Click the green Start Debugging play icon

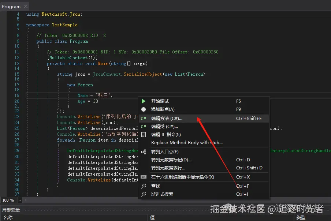pyautogui.click(x=143, y=101)
